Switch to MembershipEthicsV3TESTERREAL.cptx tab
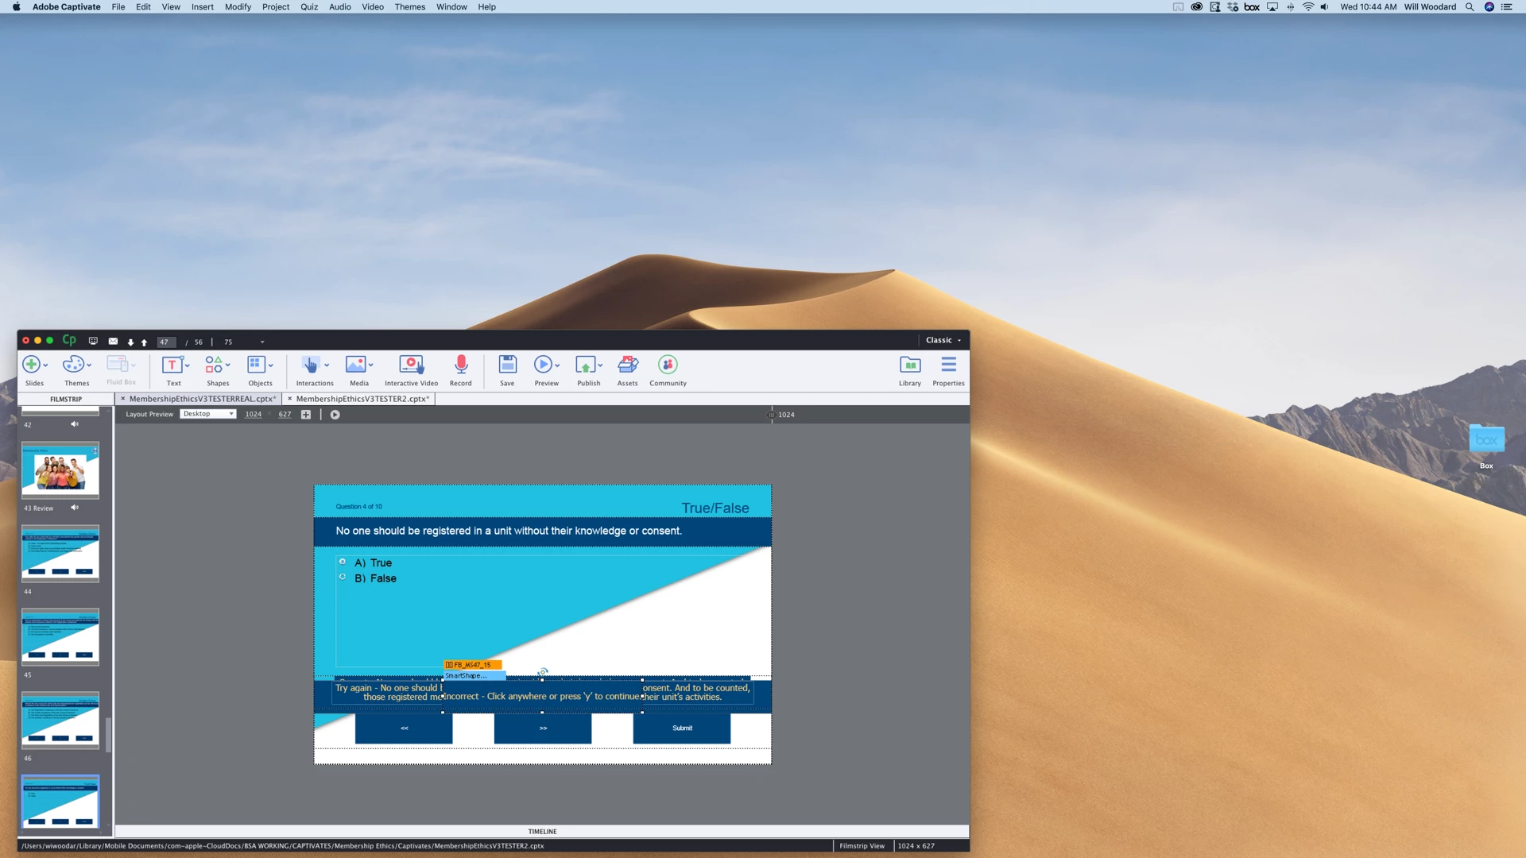1526x858 pixels. 201,399
